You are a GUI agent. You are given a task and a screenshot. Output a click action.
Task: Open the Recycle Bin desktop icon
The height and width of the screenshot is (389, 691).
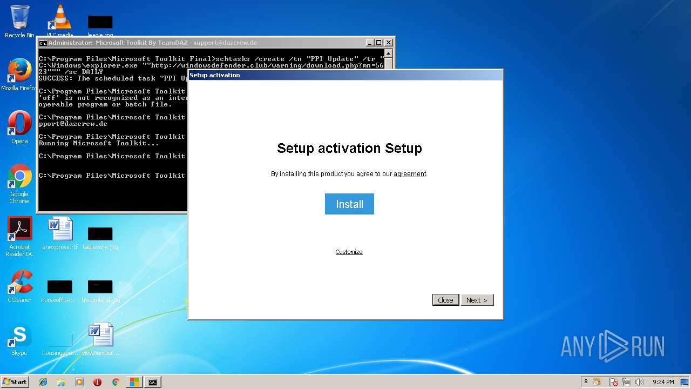pyautogui.click(x=19, y=22)
